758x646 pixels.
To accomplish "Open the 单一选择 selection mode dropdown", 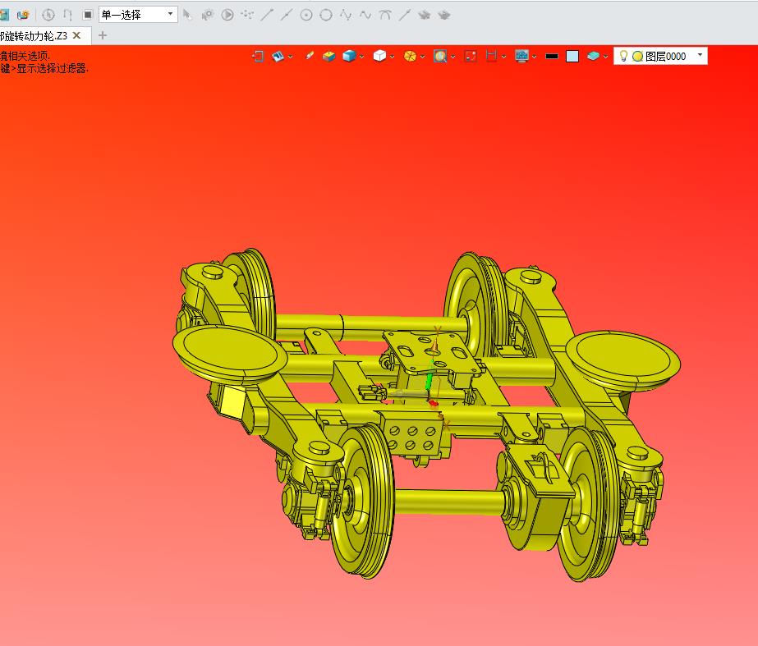I will coord(170,14).
